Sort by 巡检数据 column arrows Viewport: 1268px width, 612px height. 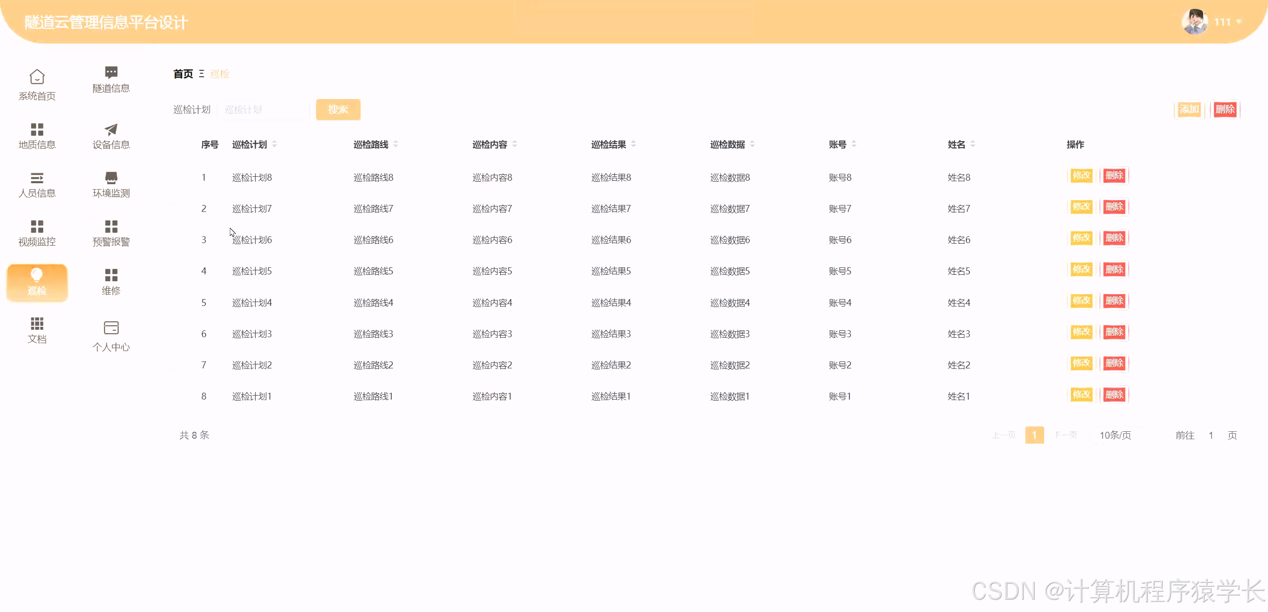pyautogui.click(x=752, y=144)
